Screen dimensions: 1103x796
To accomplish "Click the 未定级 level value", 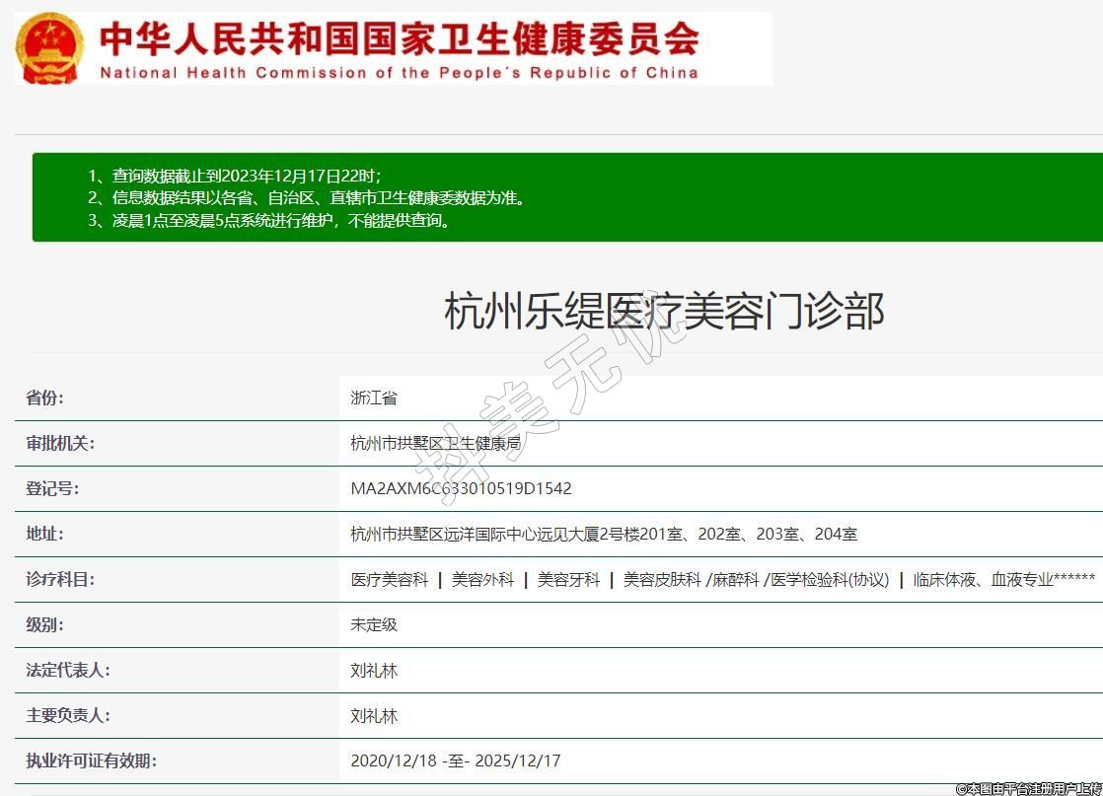I will [x=374, y=624].
